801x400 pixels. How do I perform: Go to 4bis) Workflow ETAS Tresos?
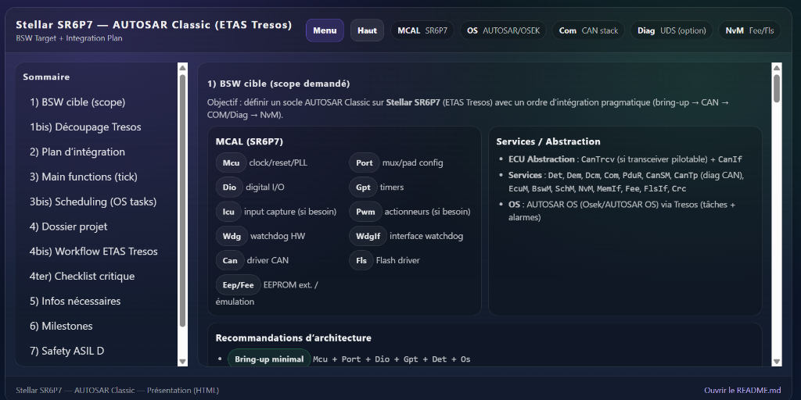(x=94, y=252)
